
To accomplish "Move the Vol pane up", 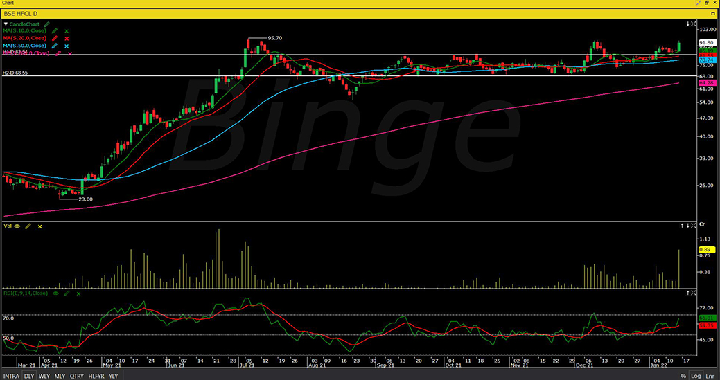I will click(683, 225).
